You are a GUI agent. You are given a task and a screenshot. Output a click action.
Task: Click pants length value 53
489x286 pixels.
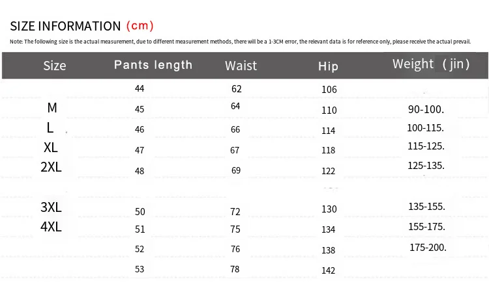click(x=140, y=269)
